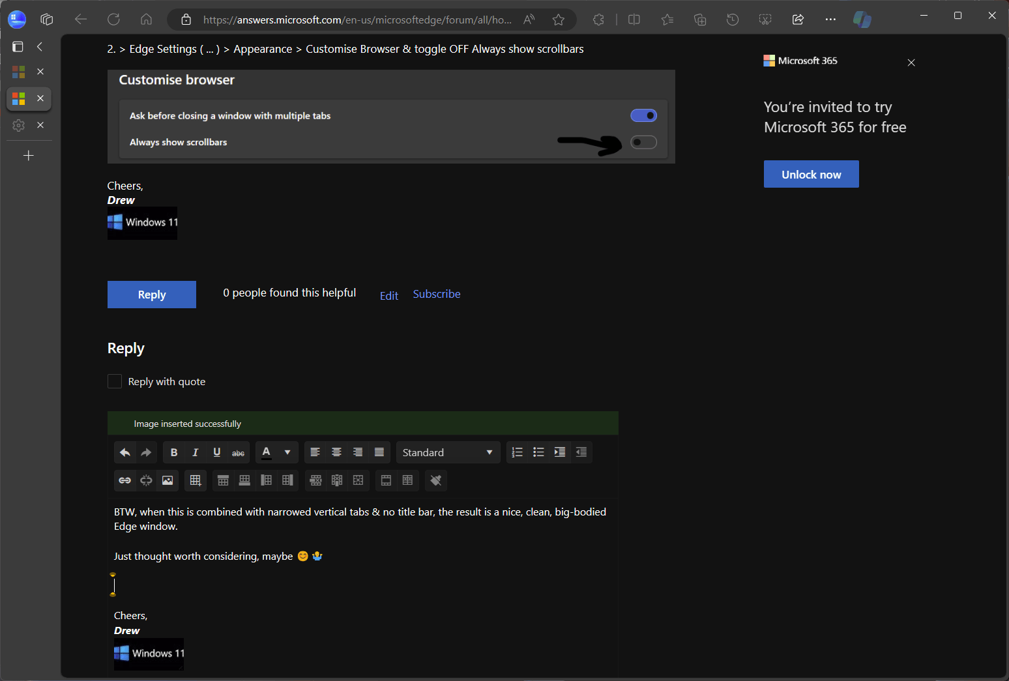Image resolution: width=1009 pixels, height=681 pixels.
Task: Open new tab plus button
Action: tap(29, 155)
